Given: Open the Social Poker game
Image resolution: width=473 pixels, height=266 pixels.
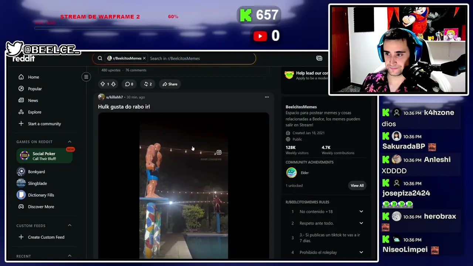Looking at the screenshot, I should [45, 156].
